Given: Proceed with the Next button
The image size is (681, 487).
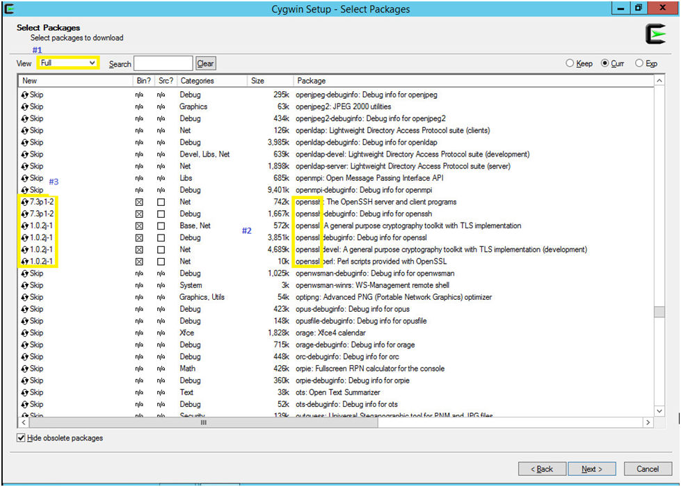Looking at the screenshot, I should click(x=592, y=469).
